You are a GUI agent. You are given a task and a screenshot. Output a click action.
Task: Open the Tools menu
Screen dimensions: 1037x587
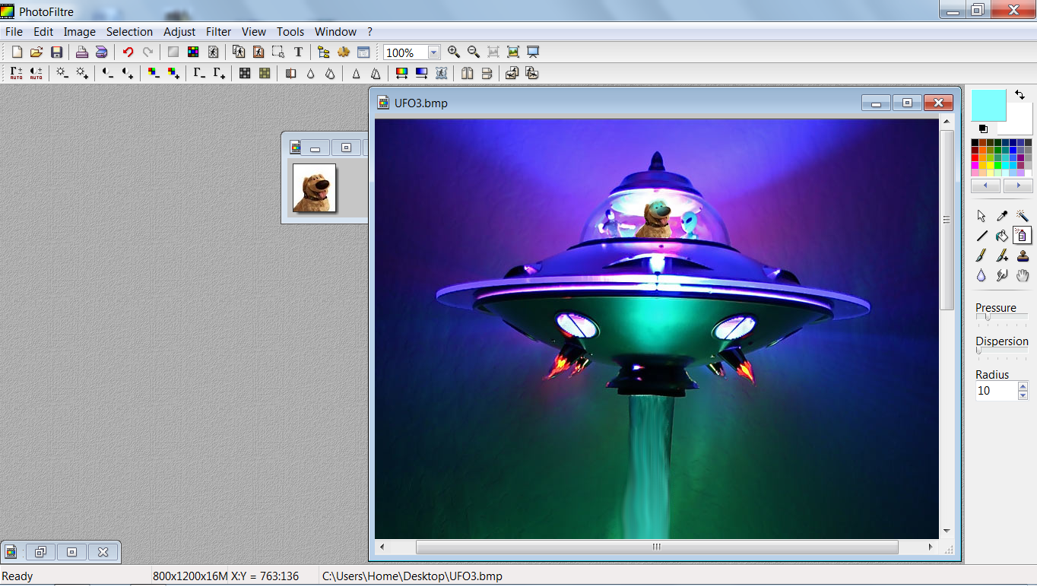coord(290,32)
